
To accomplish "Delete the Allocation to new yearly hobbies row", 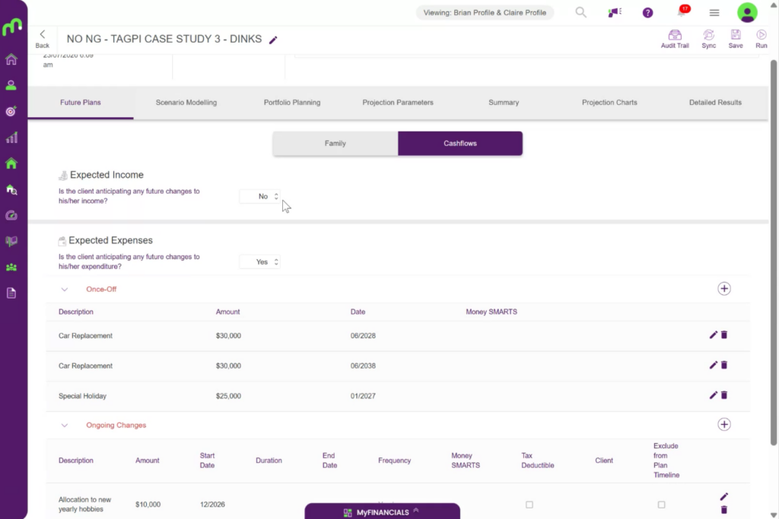I will coord(724,510).
